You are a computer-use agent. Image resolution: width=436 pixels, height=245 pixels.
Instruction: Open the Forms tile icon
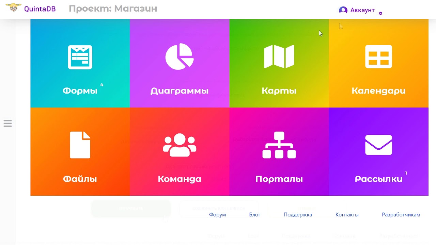pyautogui.click(x=80, y=57)
